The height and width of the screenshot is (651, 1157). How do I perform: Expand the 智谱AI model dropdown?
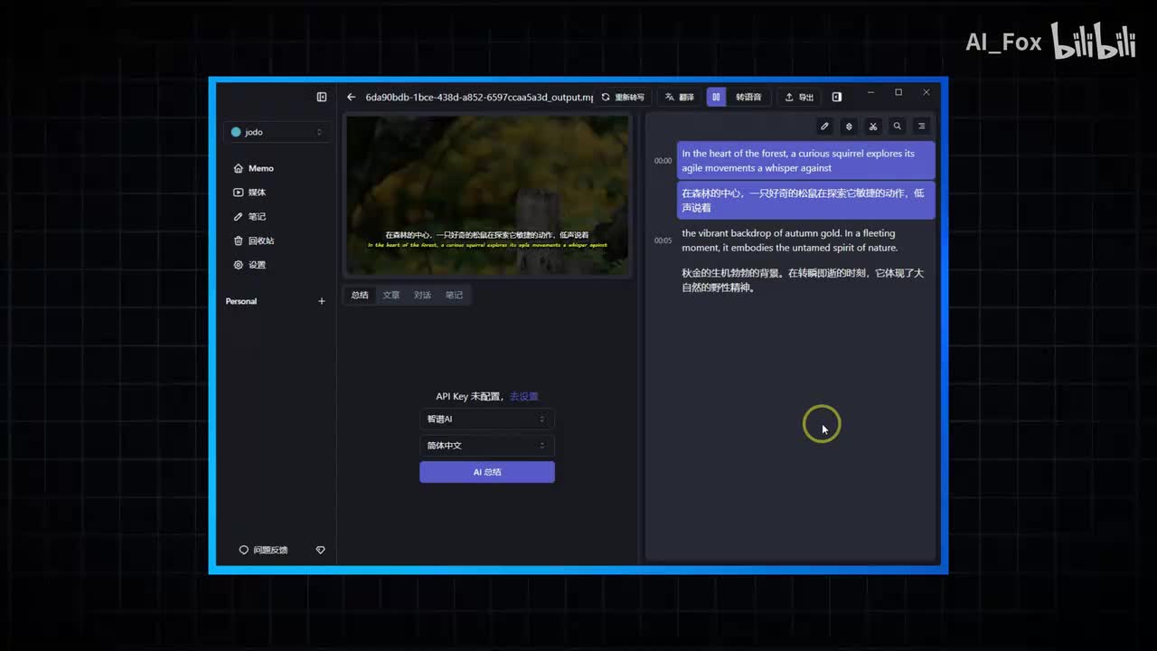click(486, 420)
